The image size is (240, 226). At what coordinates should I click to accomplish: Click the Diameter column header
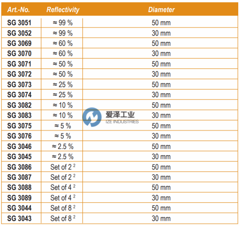(x=161, y=10)
